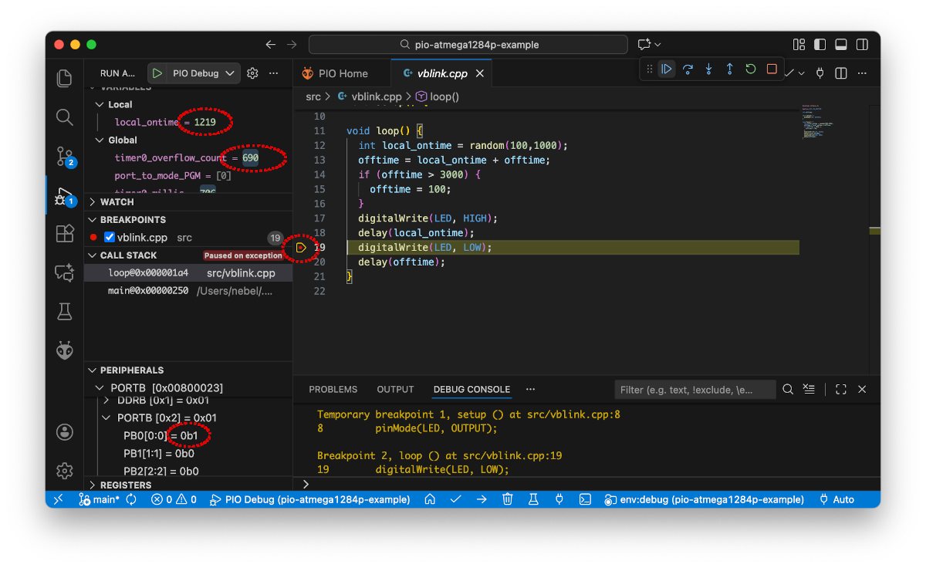Screen dimensions: 926x568
Task: Open the Explorer view in activity bar
Action: tap(65, 78)
